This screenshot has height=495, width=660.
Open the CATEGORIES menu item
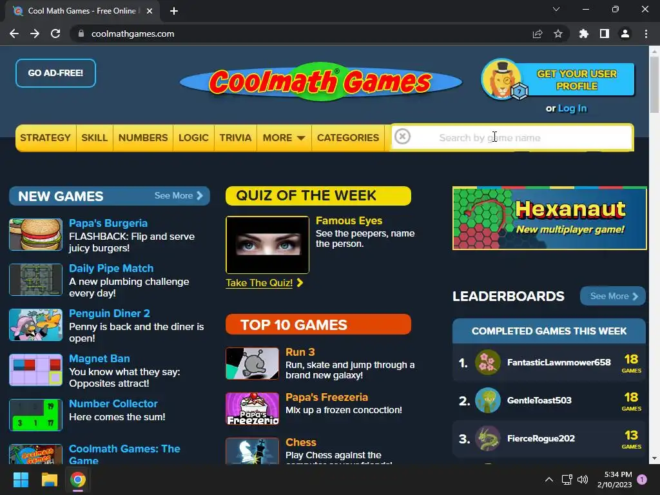pos(348,138)
